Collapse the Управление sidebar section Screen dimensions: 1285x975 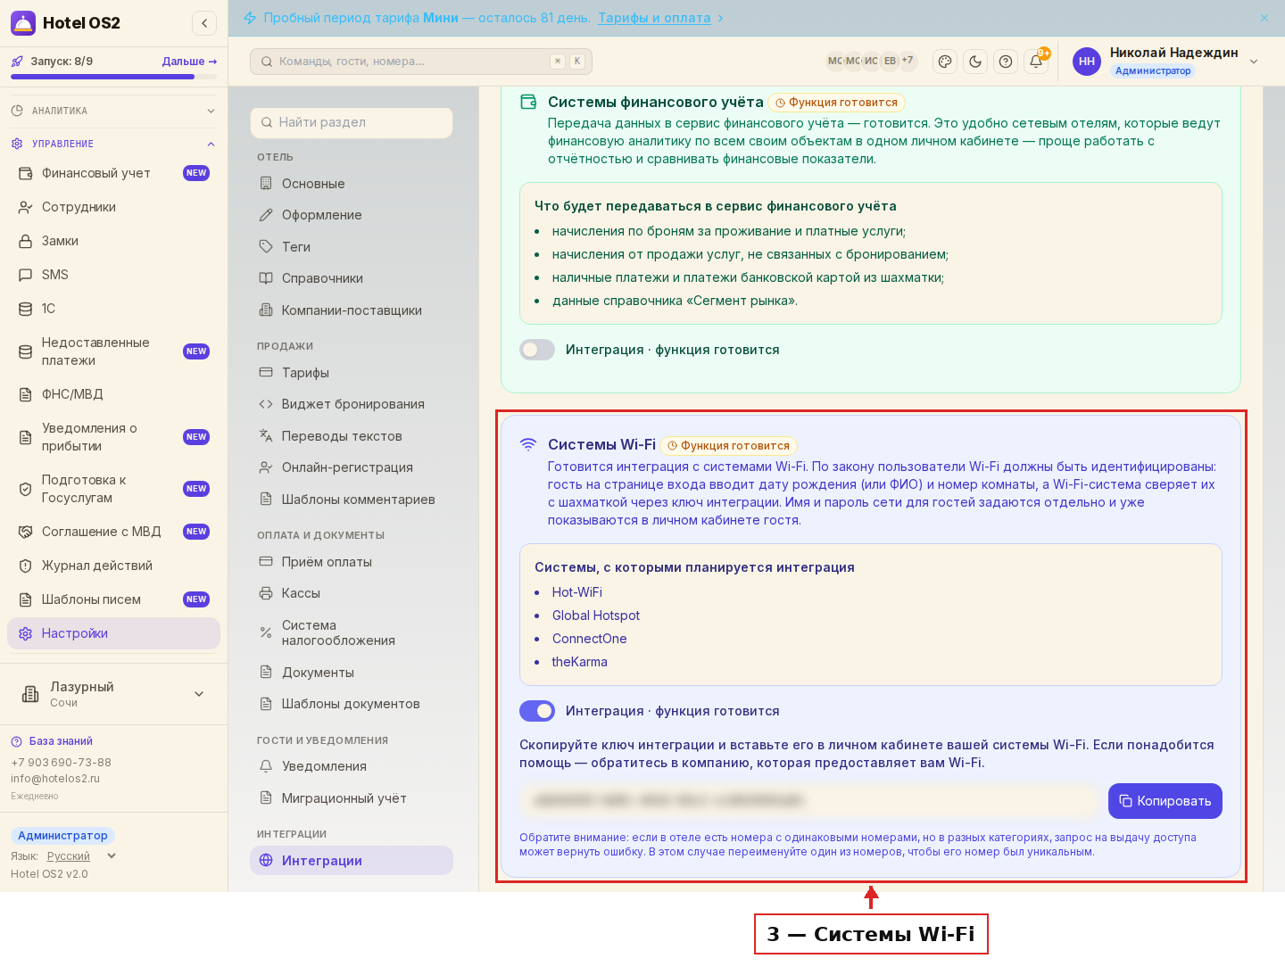113,144
